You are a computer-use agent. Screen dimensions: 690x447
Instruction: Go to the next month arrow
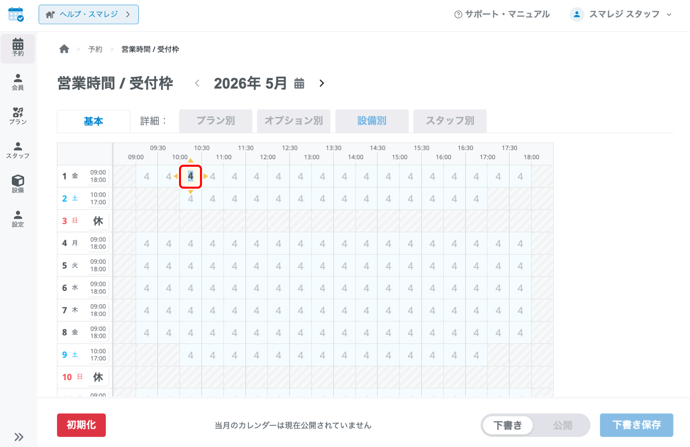tap(322, 83)
